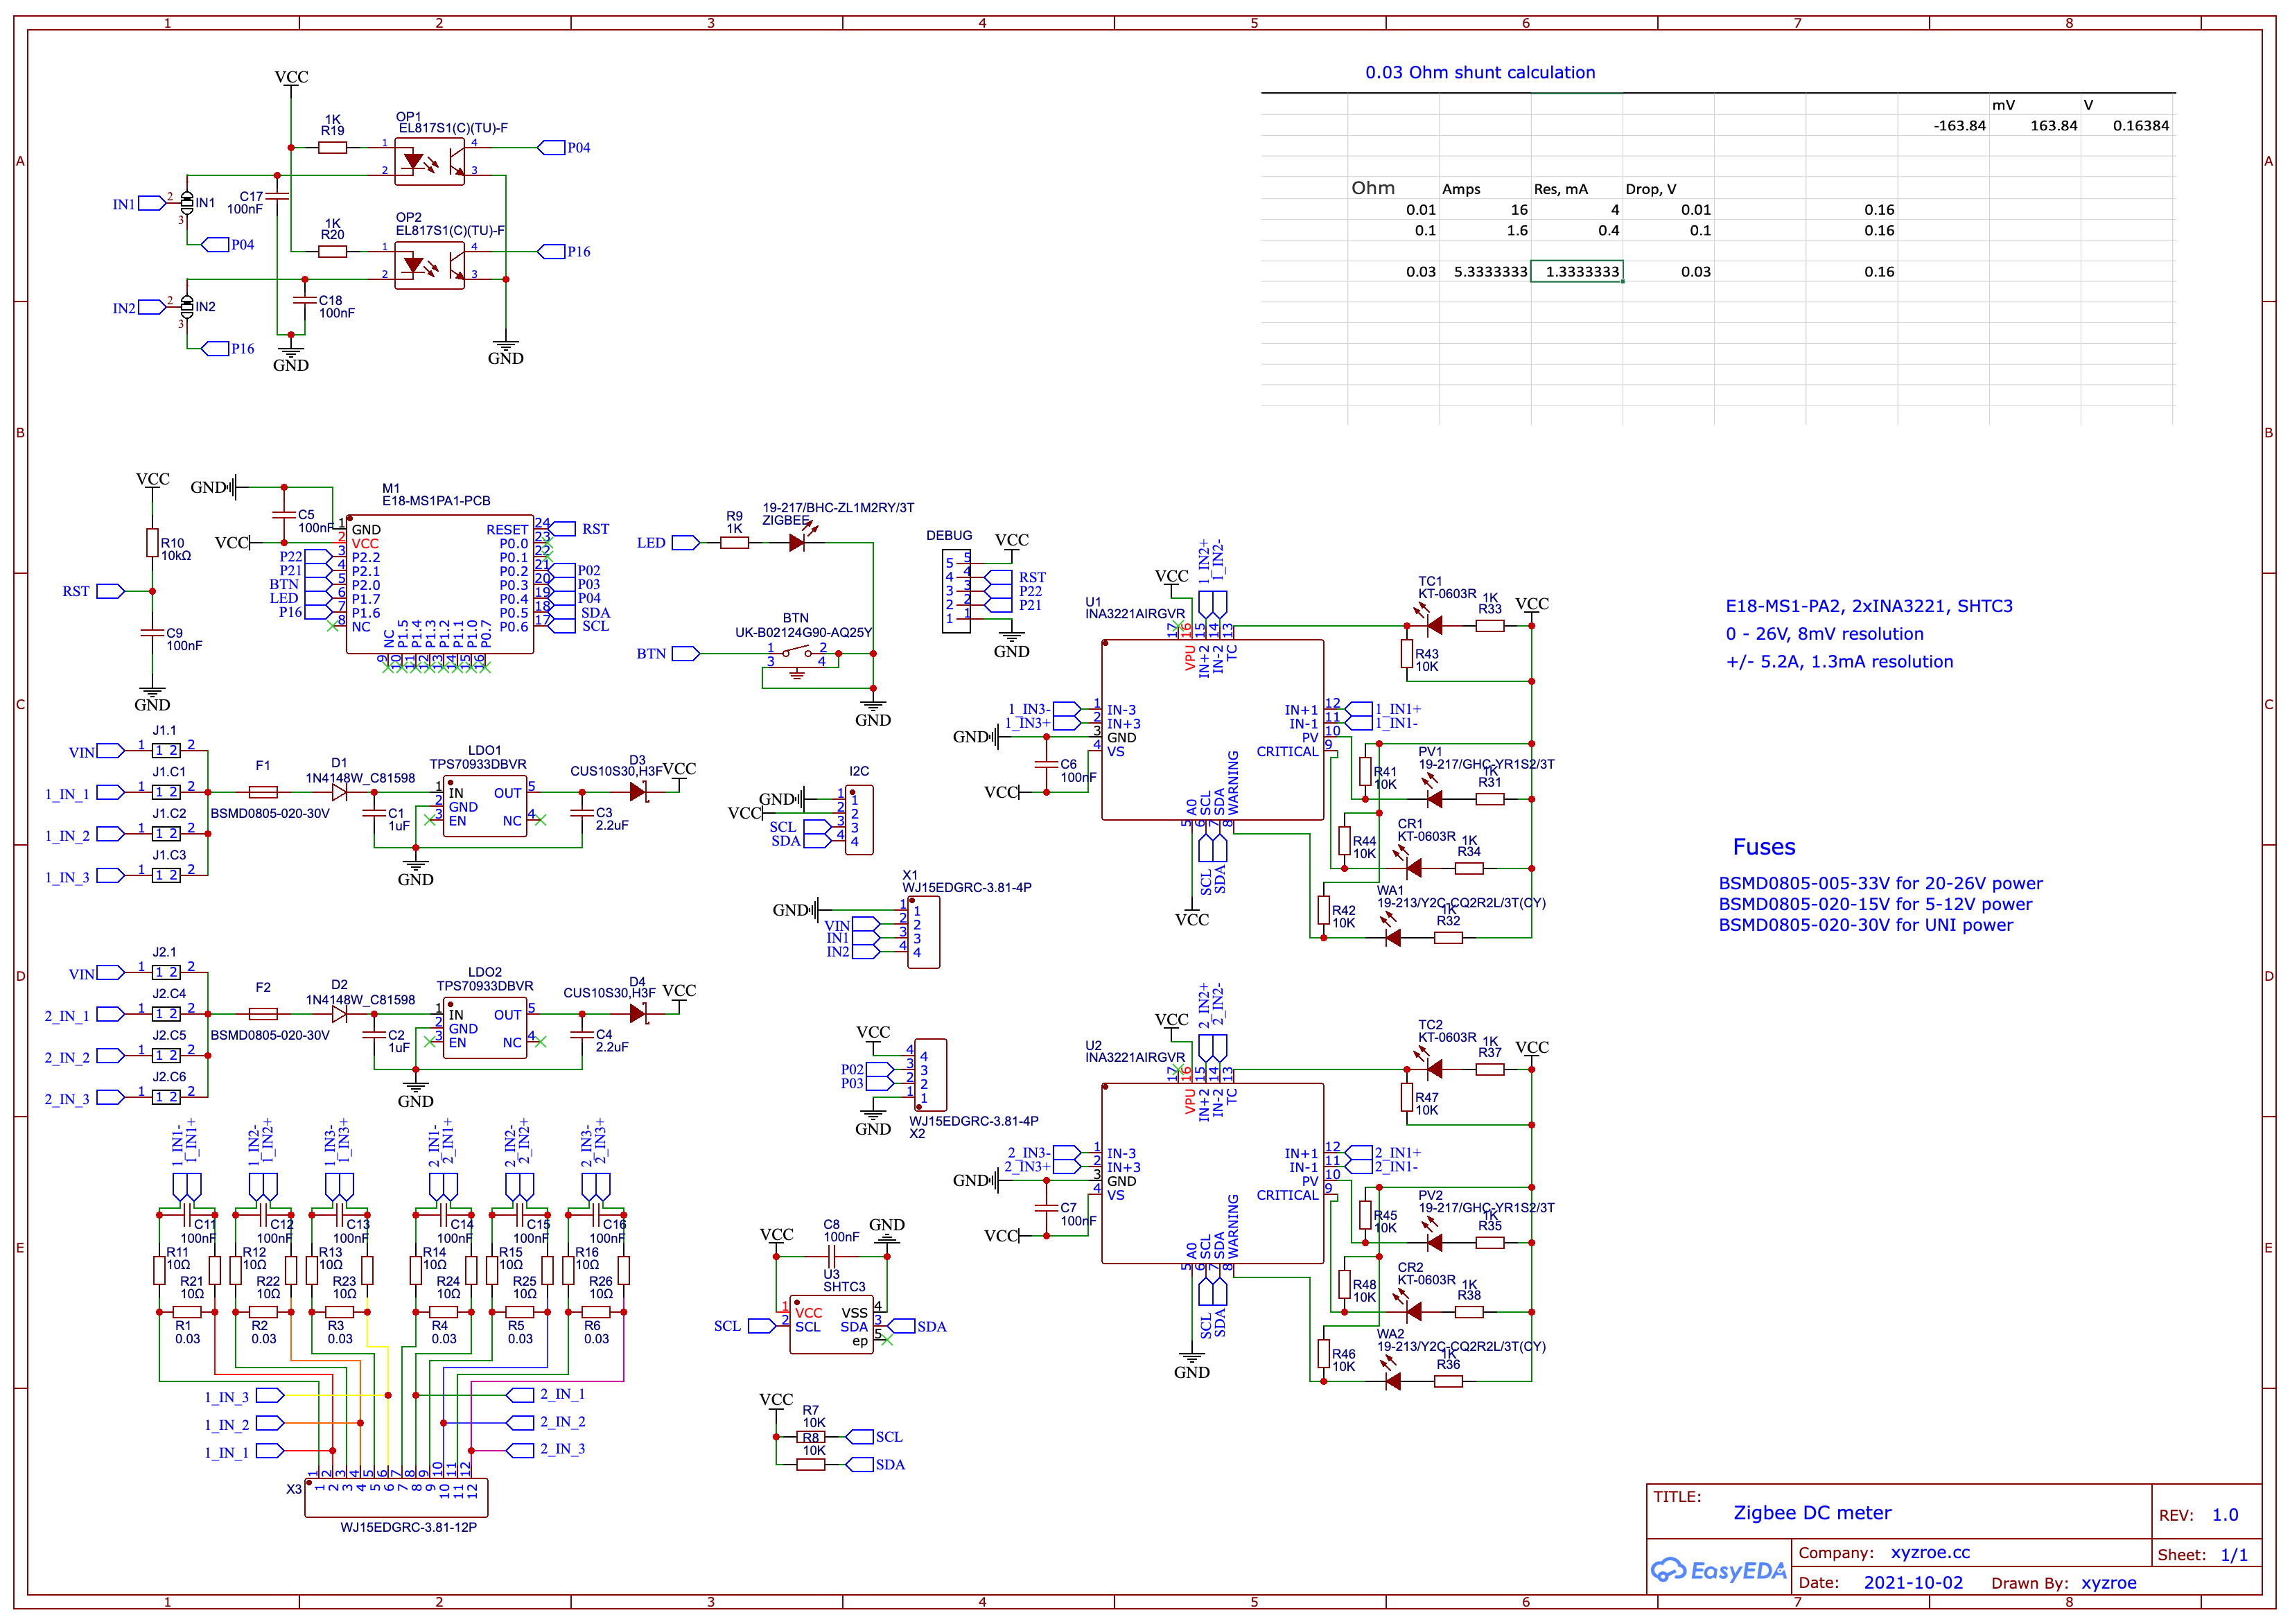Image resolution: width=2290 pixels, height=1624 pixels.
Task: Select the LDO1 TPS70933DBVR regulator block
Action: 485,806
